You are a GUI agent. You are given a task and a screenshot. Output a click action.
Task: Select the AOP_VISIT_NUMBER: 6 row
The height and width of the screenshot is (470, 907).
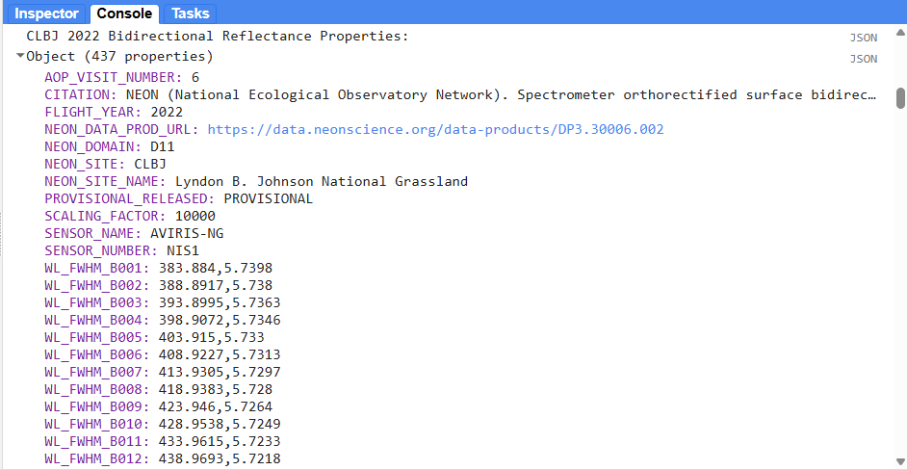pos(122,78)
